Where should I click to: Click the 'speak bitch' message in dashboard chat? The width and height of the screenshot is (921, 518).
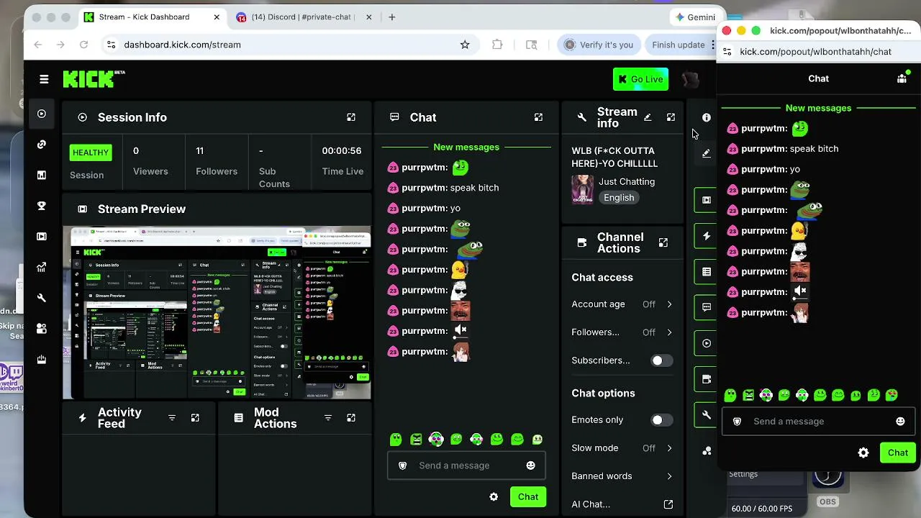474,188
